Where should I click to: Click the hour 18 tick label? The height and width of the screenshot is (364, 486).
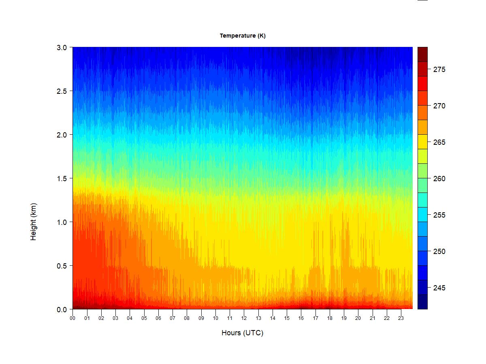[x=330, y=318]
